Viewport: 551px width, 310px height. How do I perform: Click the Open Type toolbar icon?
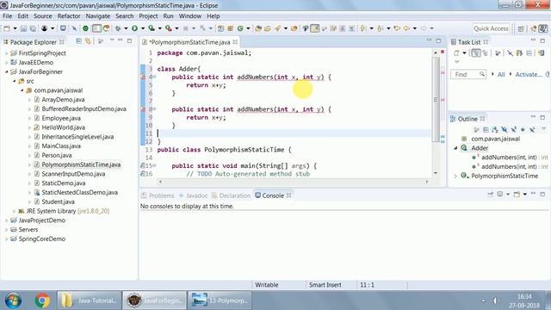(258, 28)
